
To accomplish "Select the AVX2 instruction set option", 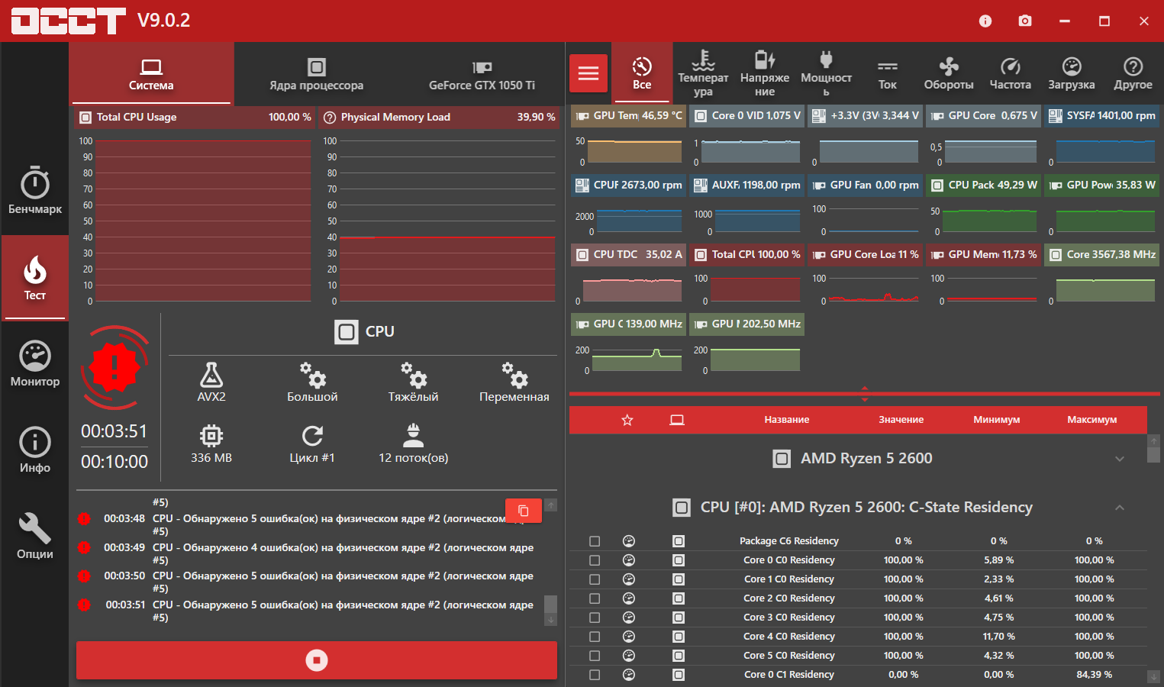I will (211, 382).
